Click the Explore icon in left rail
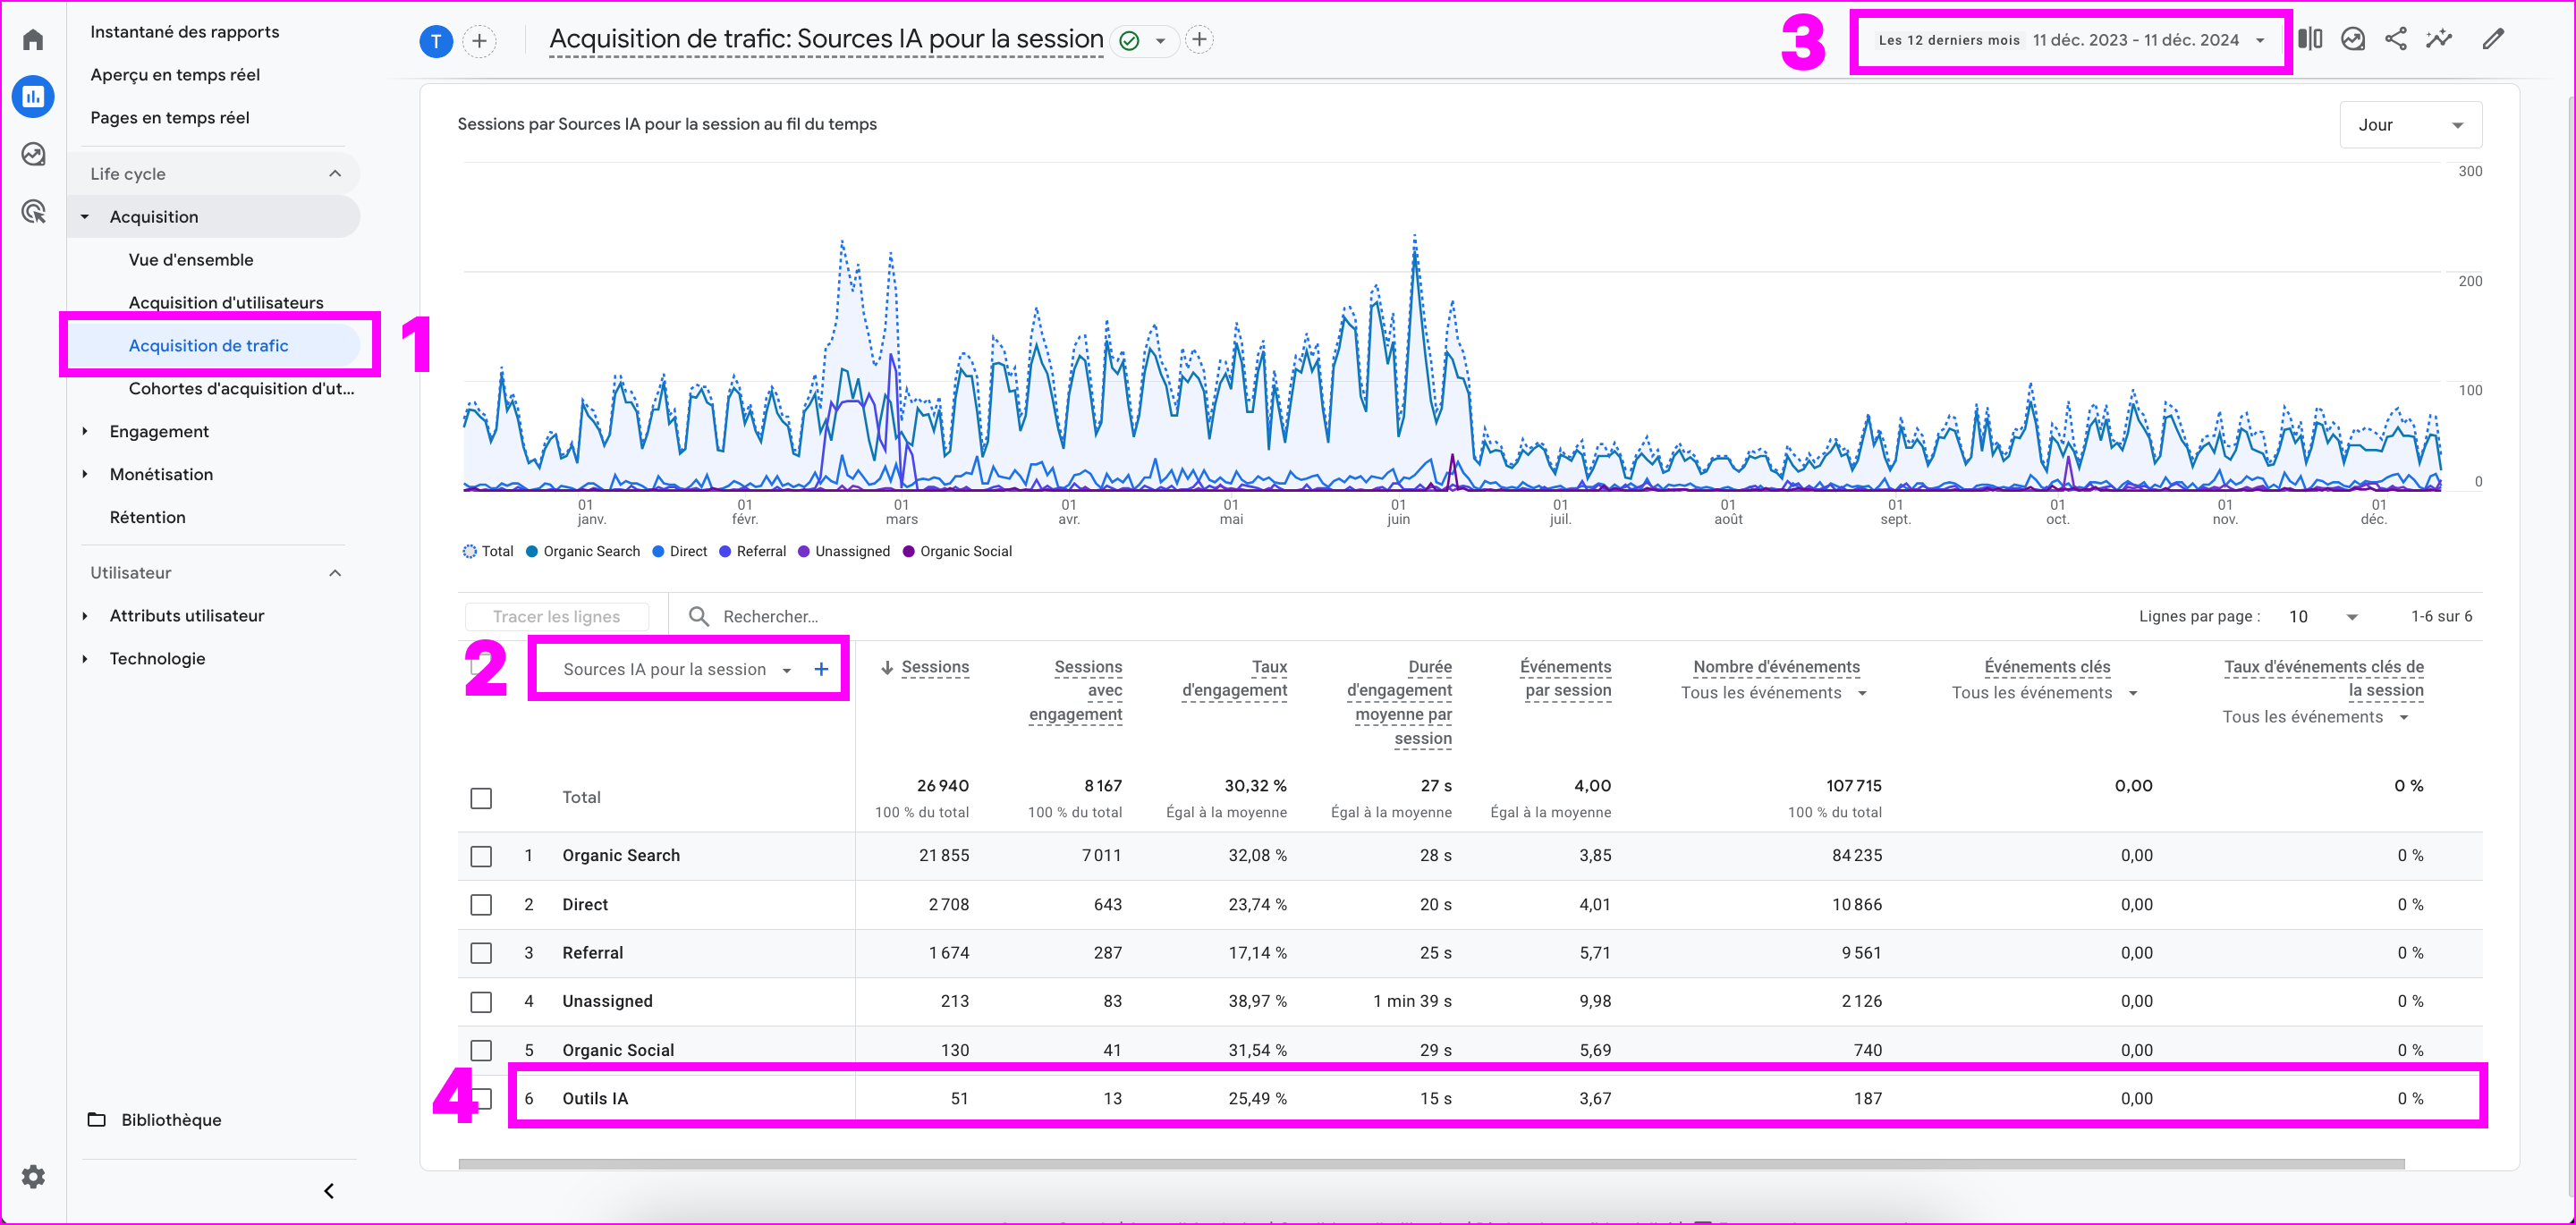Viewport: 2576px width, 1225px height. (x=33, y=154)
